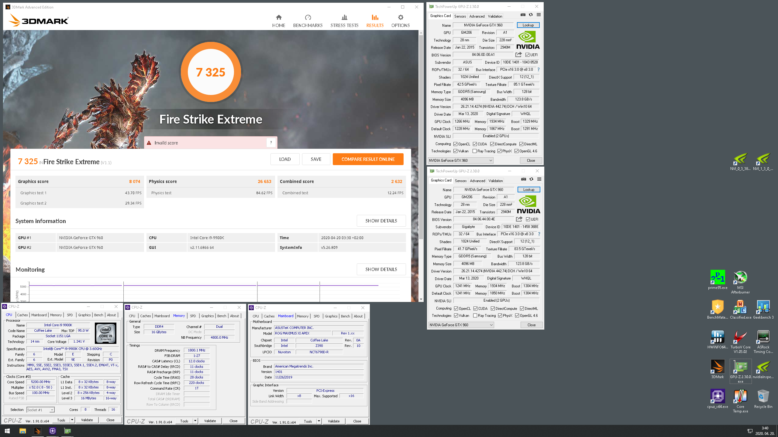Switch to Advanced tab in bottom GPU-Z
This screenshot has height=437, width=778.
[477, 181]
